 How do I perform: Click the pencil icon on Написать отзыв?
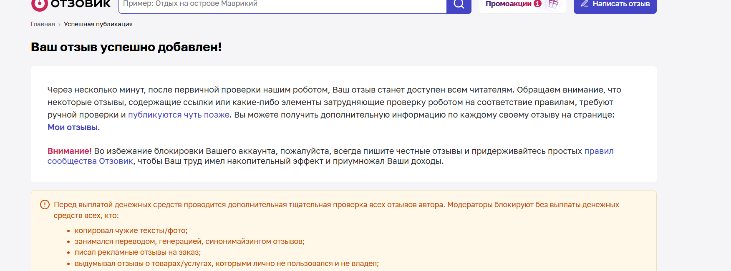coord(585,4)
